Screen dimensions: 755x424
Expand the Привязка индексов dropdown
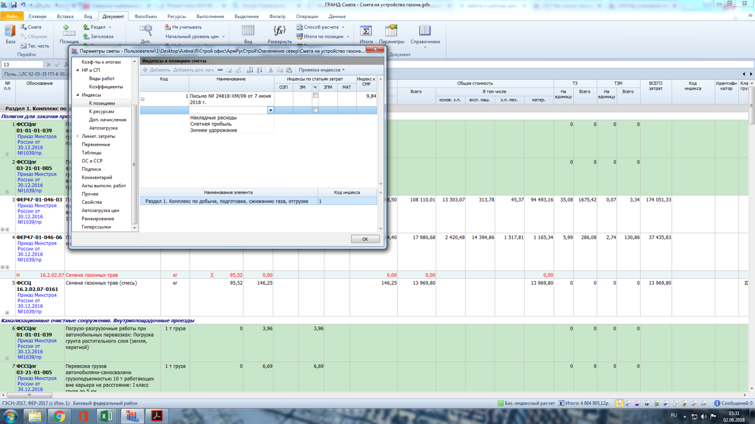tap(343, 70)
